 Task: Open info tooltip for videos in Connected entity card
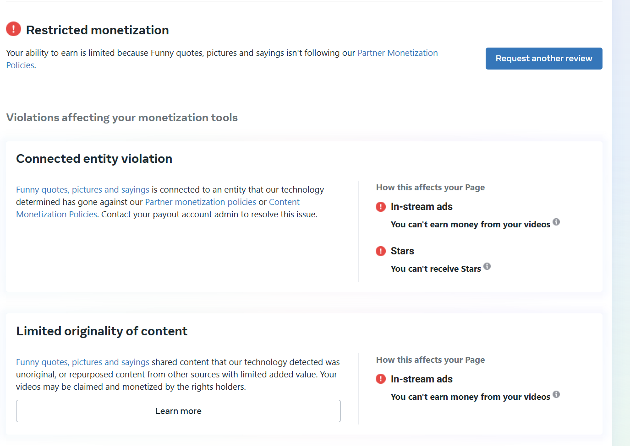(556, 222)
